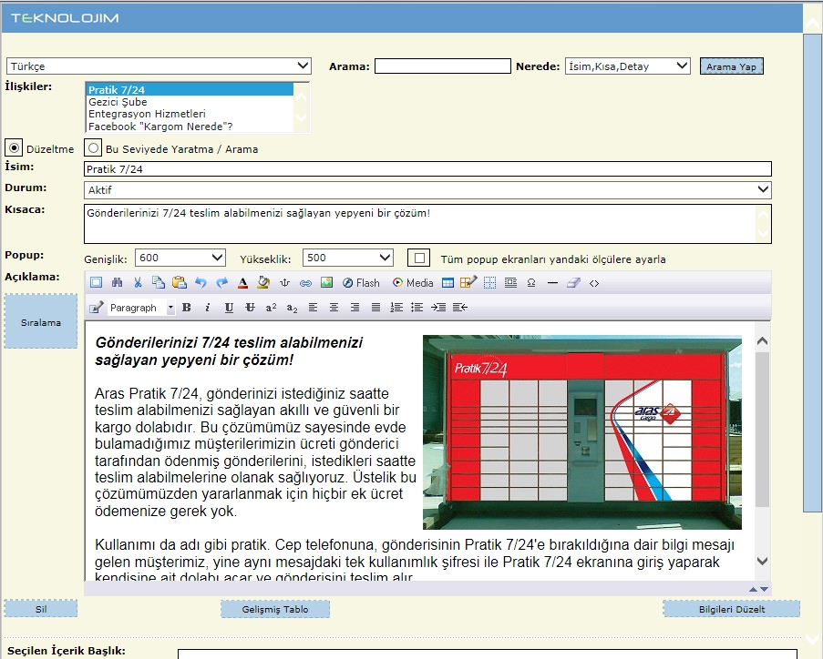Remove formatting with eraser icon
Viewport: 823px width, 659px height.
(x=573, y=283)
